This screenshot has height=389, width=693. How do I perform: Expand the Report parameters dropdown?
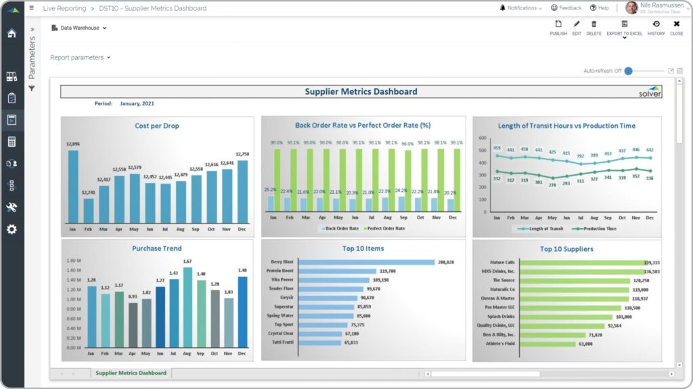[x=79, y=58]
